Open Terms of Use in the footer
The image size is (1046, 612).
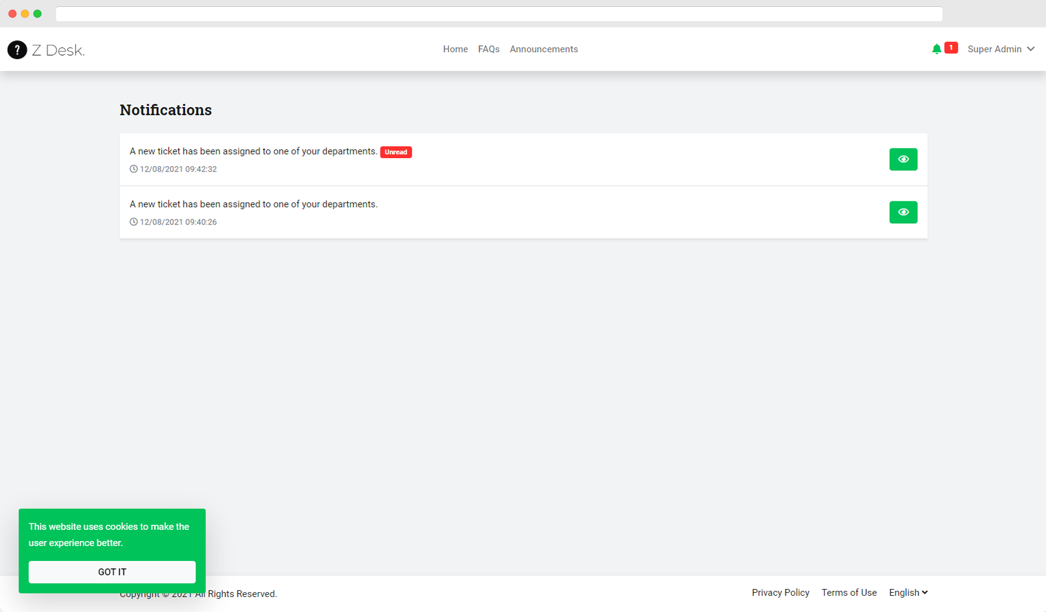pyautogui.click(x=849, y=593)
